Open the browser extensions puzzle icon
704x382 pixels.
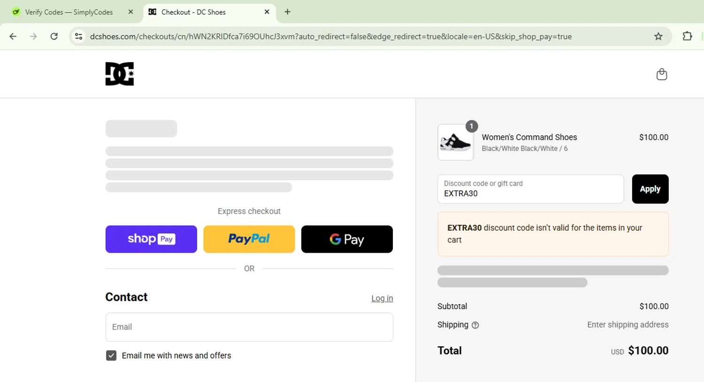687,36
